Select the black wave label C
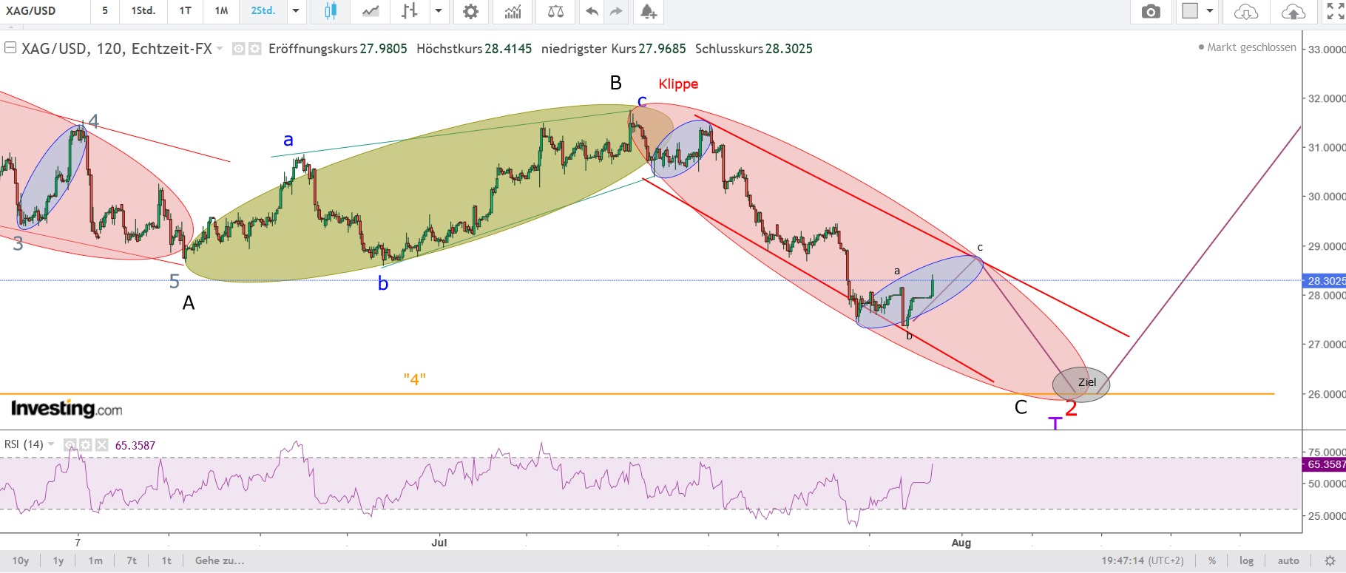This screenshot has width=1346, height=573. click(x=1021, y=407)
